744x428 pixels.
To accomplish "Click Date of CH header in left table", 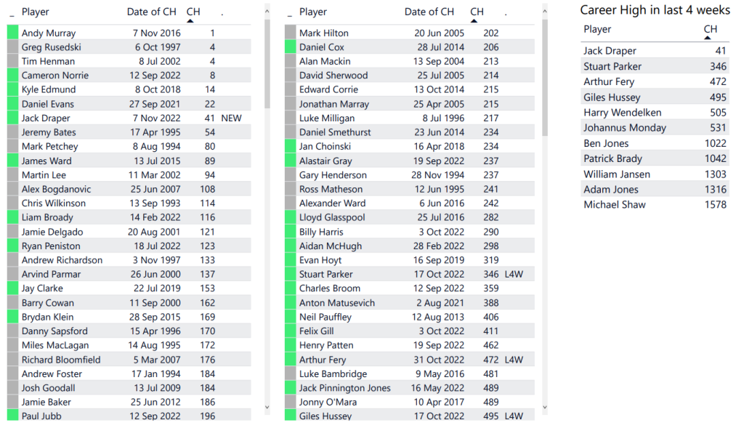I will pos(151,12).
